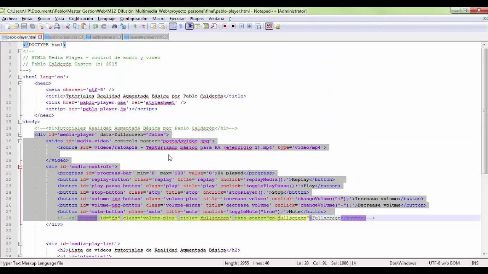Collapse the head tag fold on line 7
The width and height of the screenshot is (488, 274).
coord(20,83)
